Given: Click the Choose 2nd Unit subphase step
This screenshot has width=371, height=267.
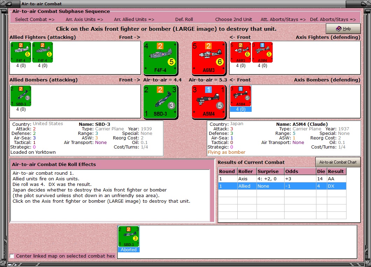Looking at the screenshot, I should (233, 19).
